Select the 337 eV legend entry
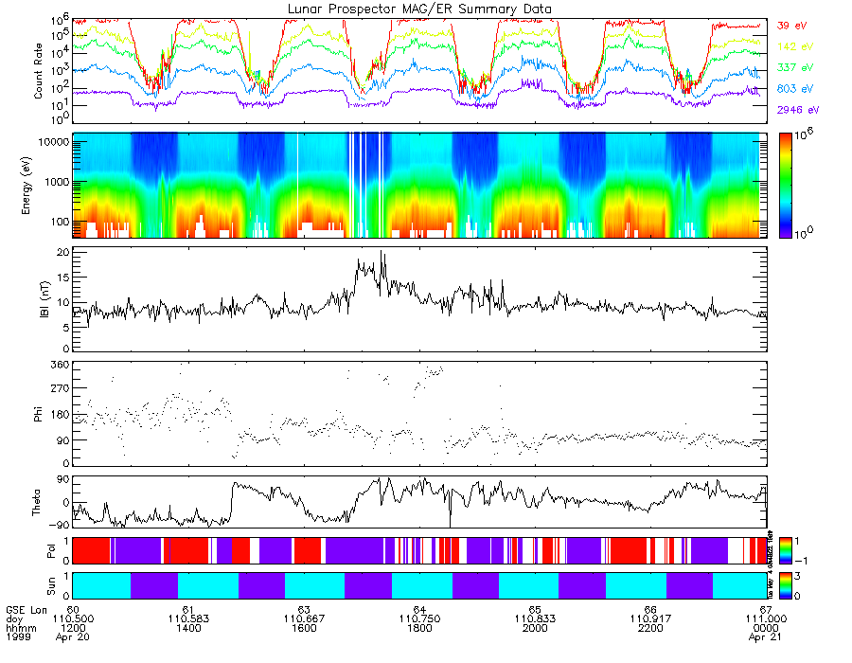This screenshot has width=852, height=663. [x=795, y=67]
